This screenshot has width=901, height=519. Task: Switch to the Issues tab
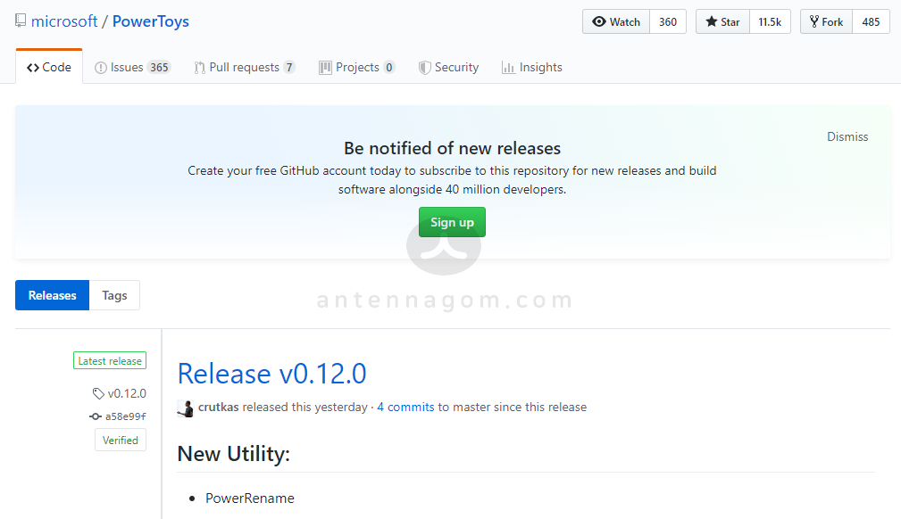tap(133, 67)
